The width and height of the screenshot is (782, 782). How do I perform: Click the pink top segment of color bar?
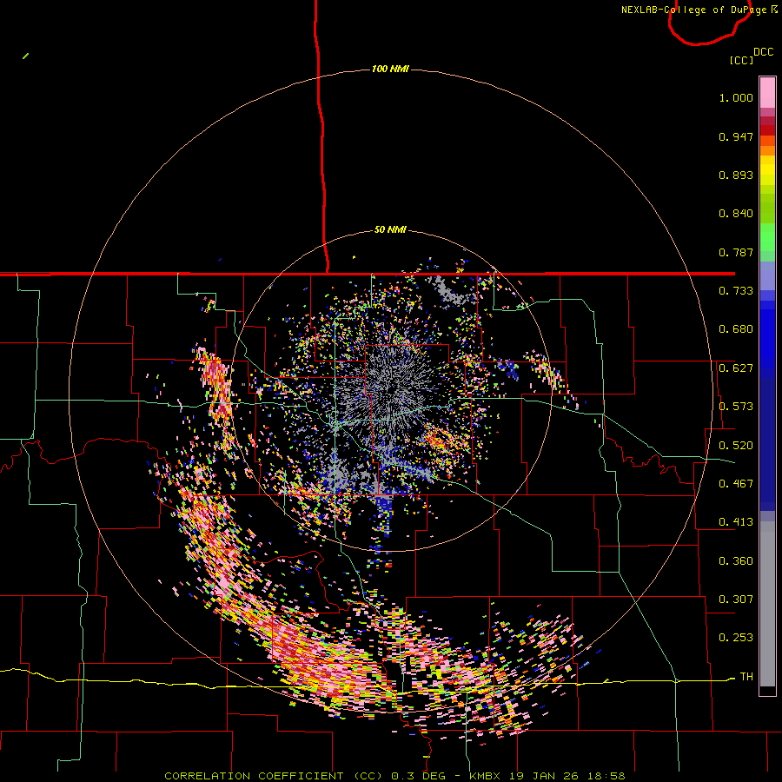pyautogui.click(x=767, y=92)
